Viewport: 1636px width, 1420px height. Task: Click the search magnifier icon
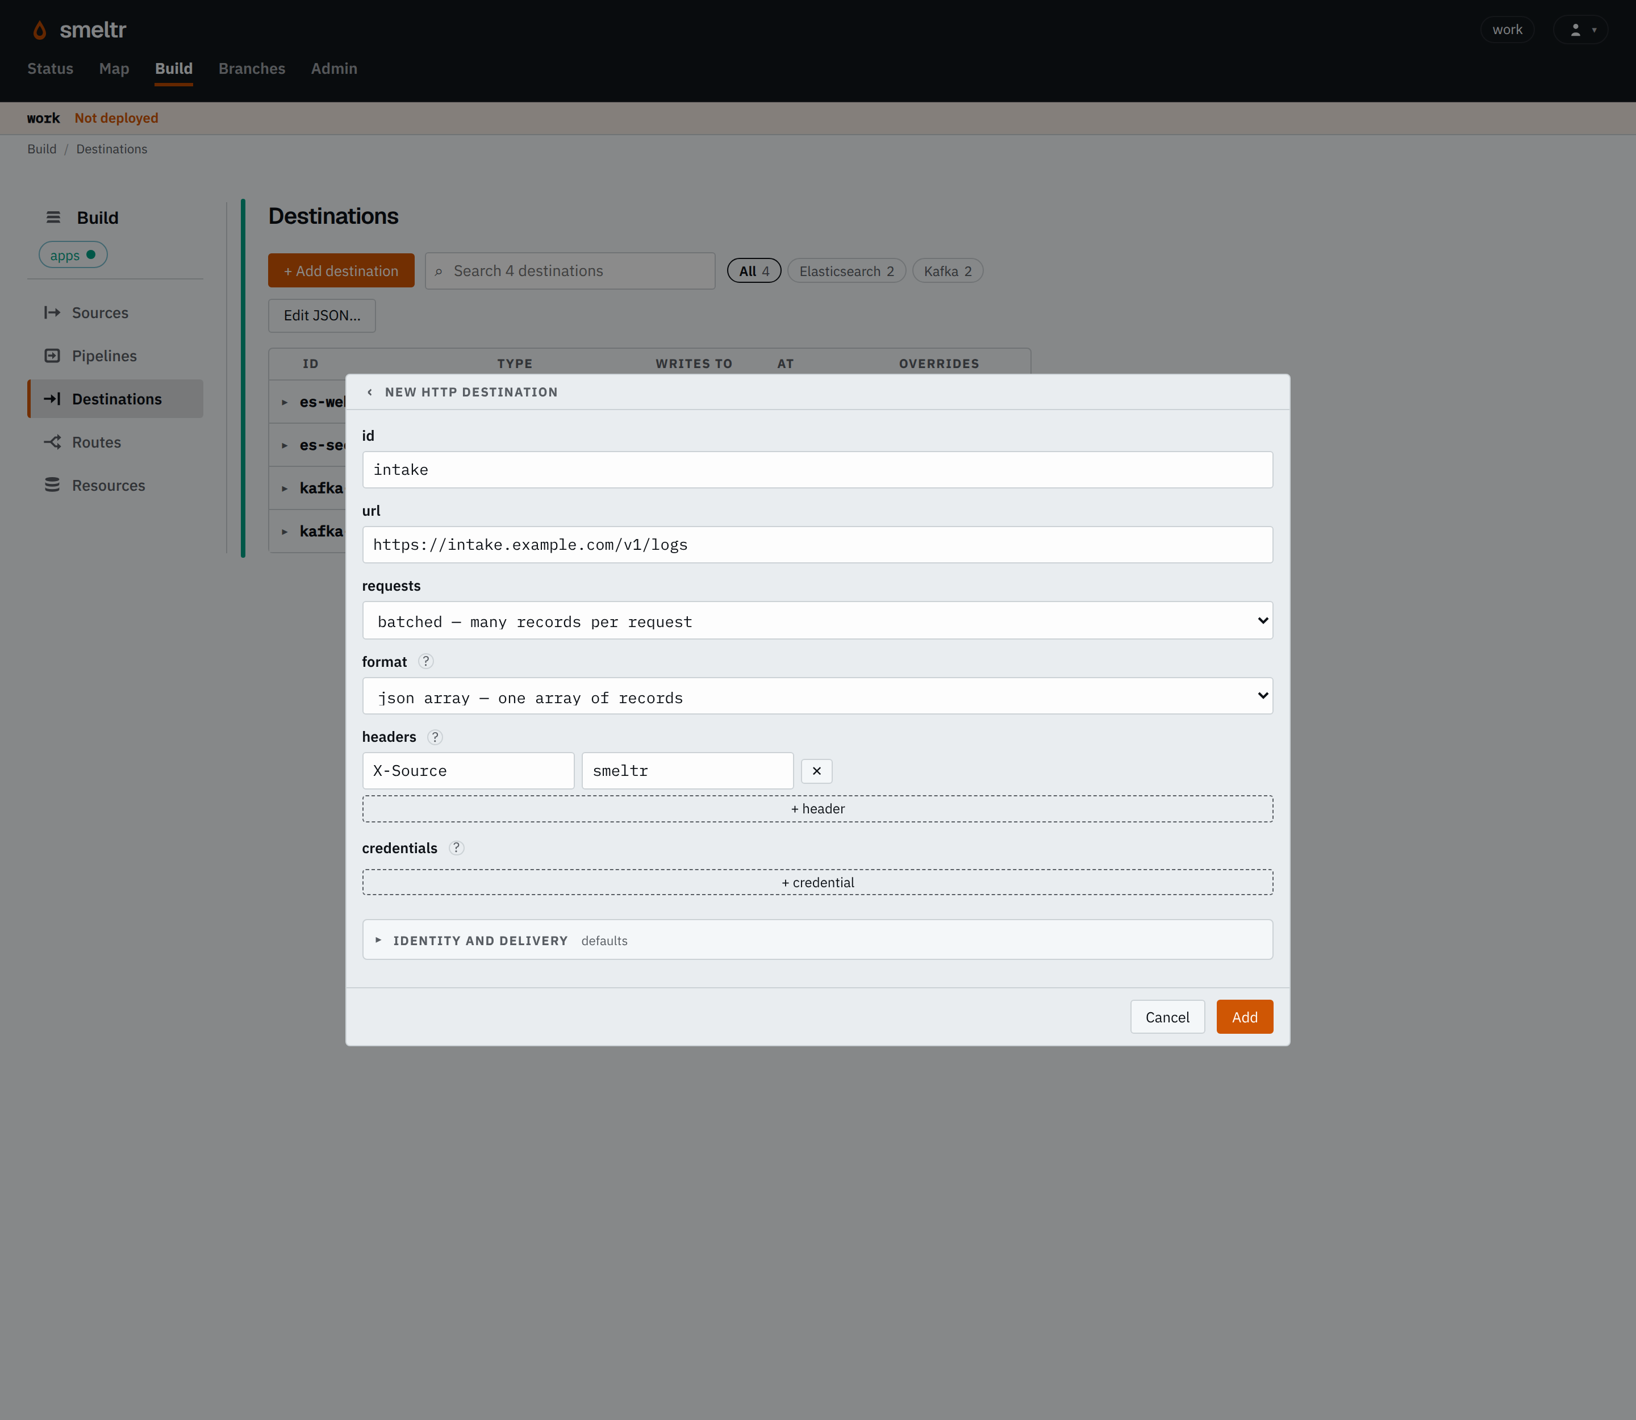point(439,272)
